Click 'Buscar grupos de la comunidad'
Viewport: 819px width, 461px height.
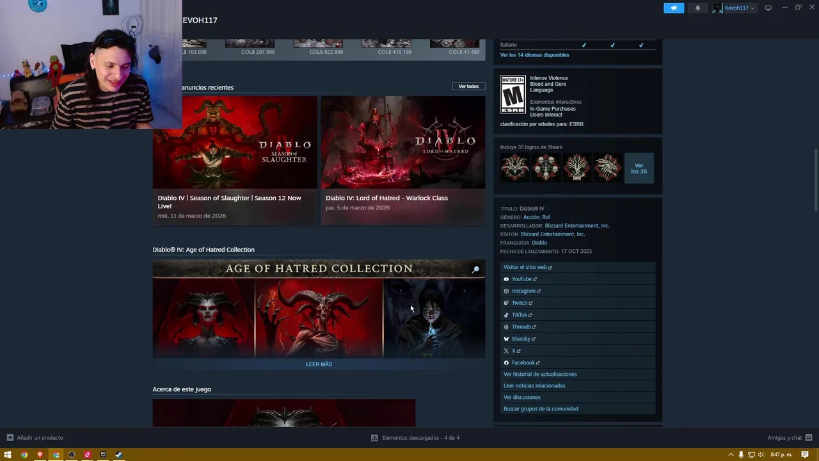point(541,408)
